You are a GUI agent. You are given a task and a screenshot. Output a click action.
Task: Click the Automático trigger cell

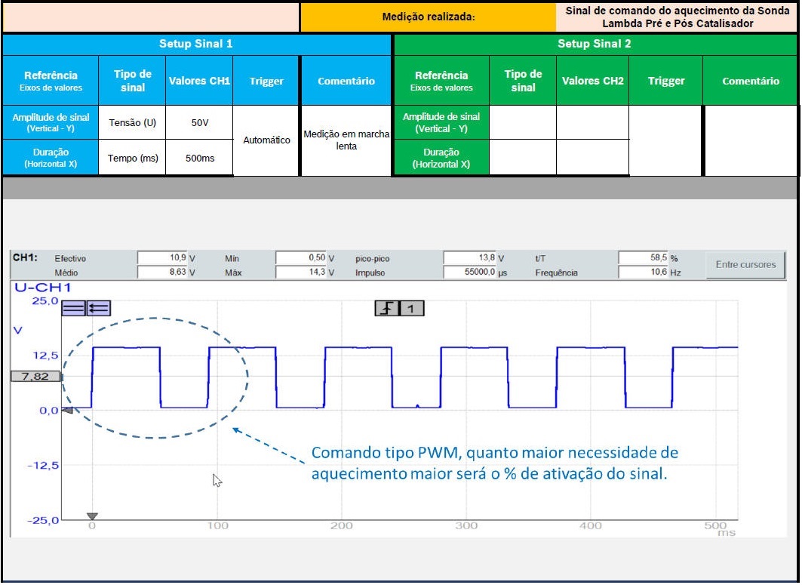(x=266, y=140)
